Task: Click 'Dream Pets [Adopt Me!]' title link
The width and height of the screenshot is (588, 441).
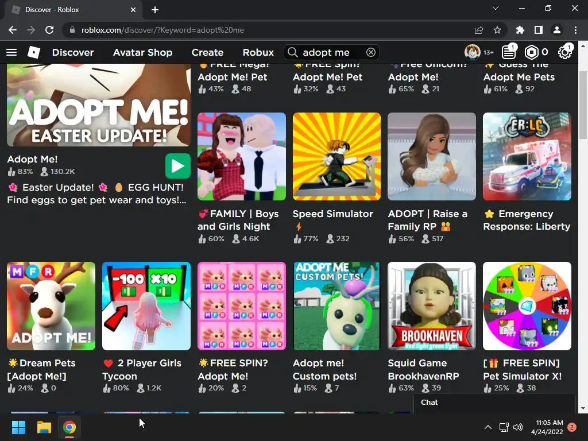Action: coord(41,369)
